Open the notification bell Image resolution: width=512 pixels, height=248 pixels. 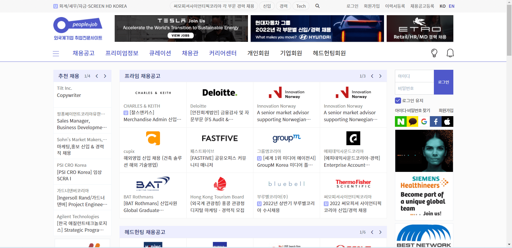[450, 53]
